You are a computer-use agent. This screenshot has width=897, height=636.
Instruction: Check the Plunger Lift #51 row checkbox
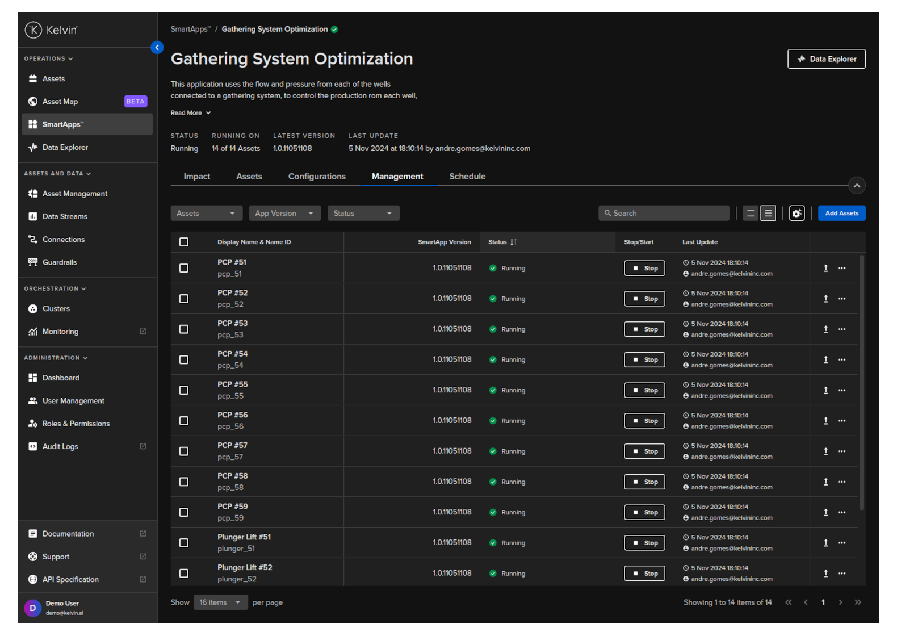184,543
